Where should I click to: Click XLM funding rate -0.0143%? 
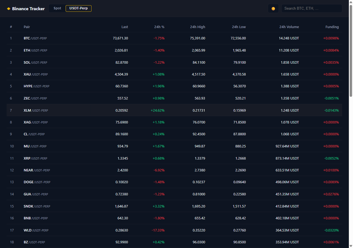point(331,110)
